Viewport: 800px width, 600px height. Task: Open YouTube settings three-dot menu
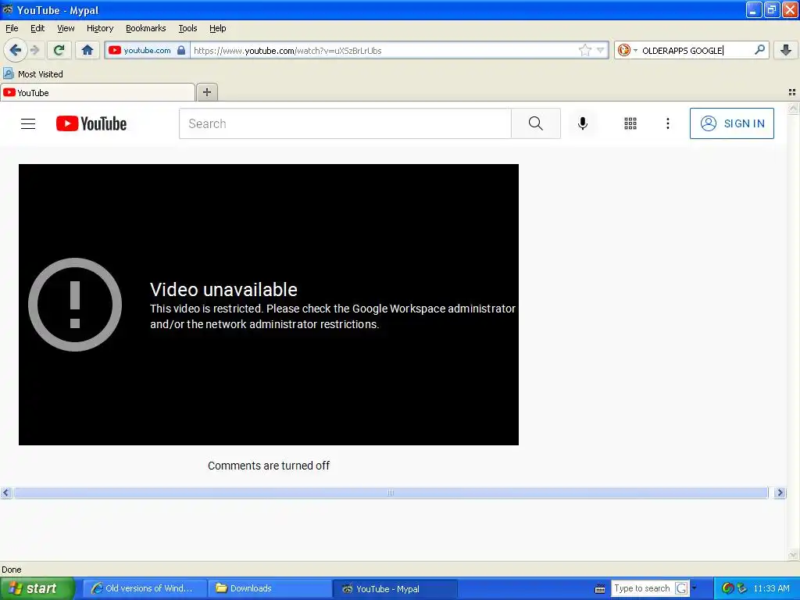tap(668, 123)
